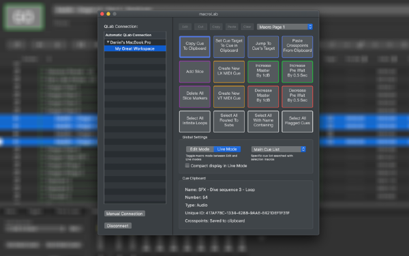The image size is (409, 256).
Task: Run Increase Master By 1dB macro
Action: point(263,72)
